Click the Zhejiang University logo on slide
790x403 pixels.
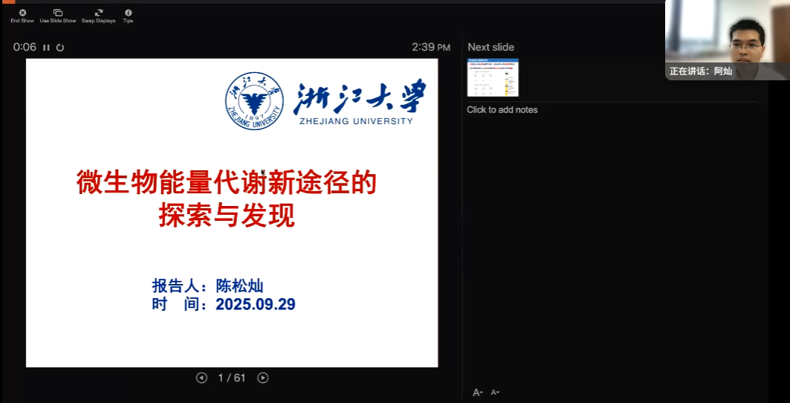(254, 101)
